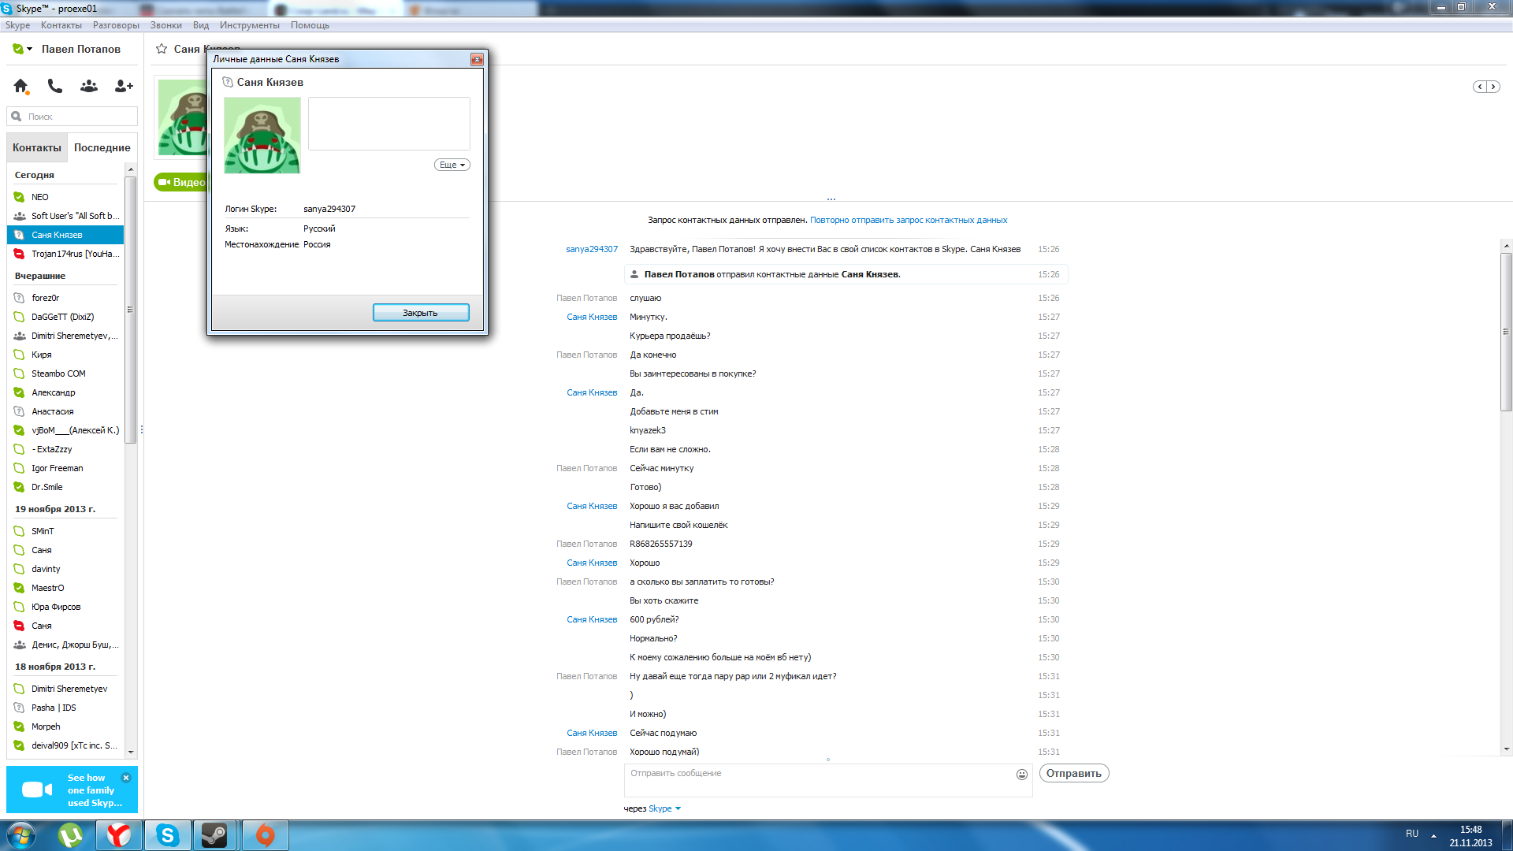Select contact MaestrO

tap(65, 588)
